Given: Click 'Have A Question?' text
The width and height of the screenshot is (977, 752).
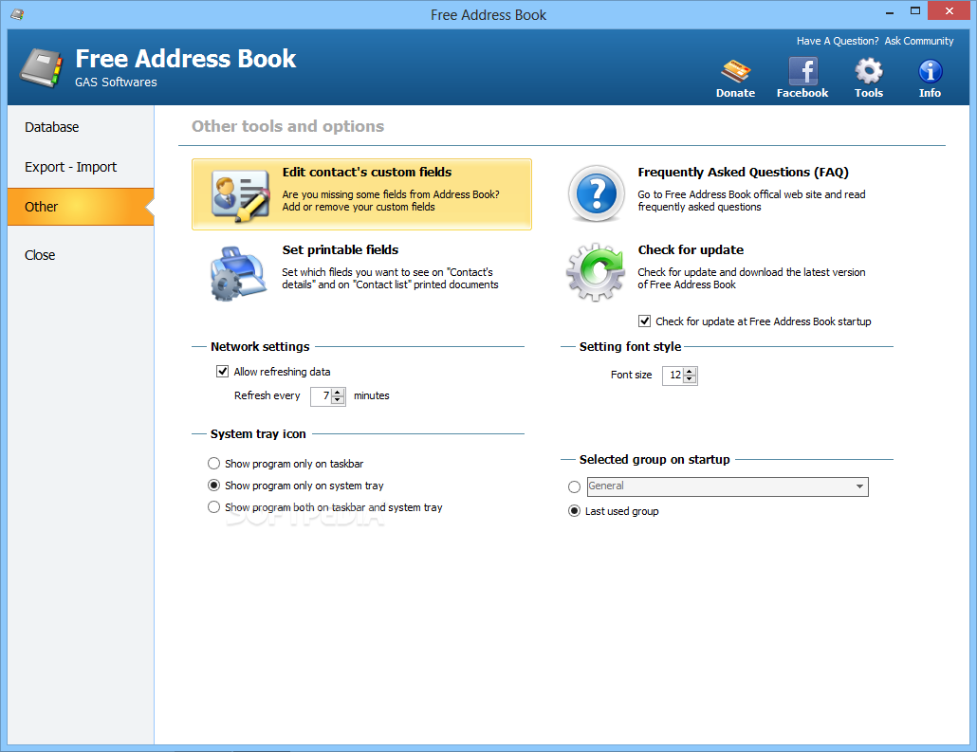Looking at the screenshot, I should [838, 41].
